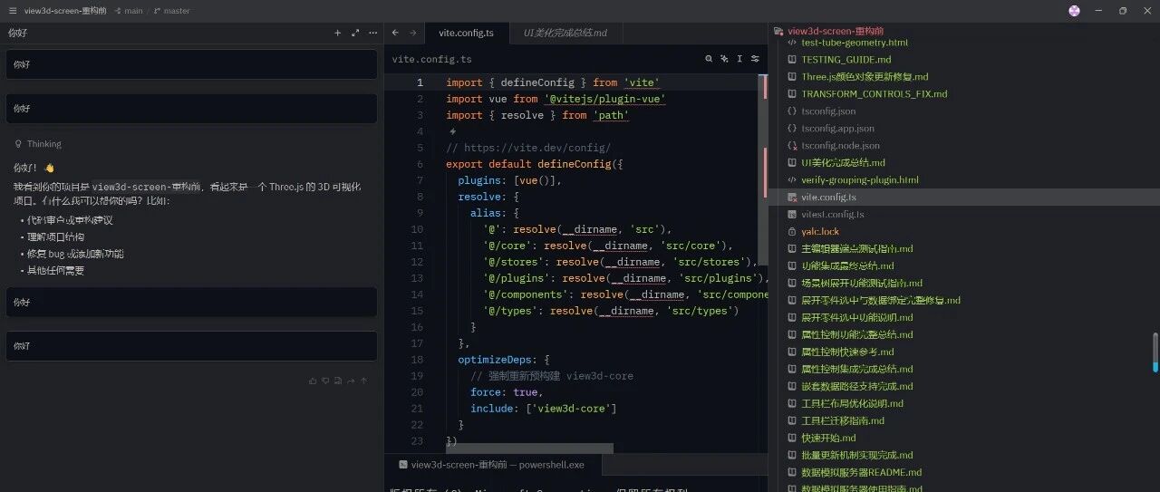Open 快速开始.md in file tree
The width and height of the screenshot is (1160, 492).
(828, 439)
